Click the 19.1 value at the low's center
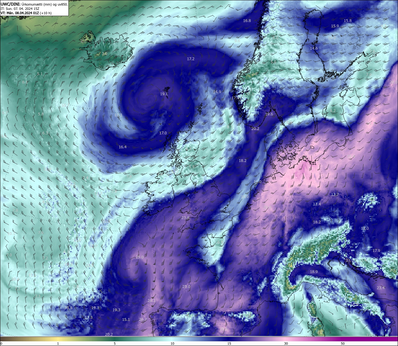 [164, 94]
